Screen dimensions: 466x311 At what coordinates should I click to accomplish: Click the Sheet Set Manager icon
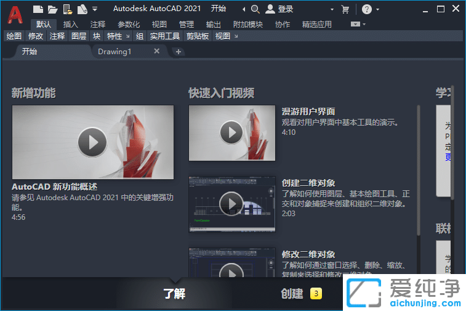82,9
